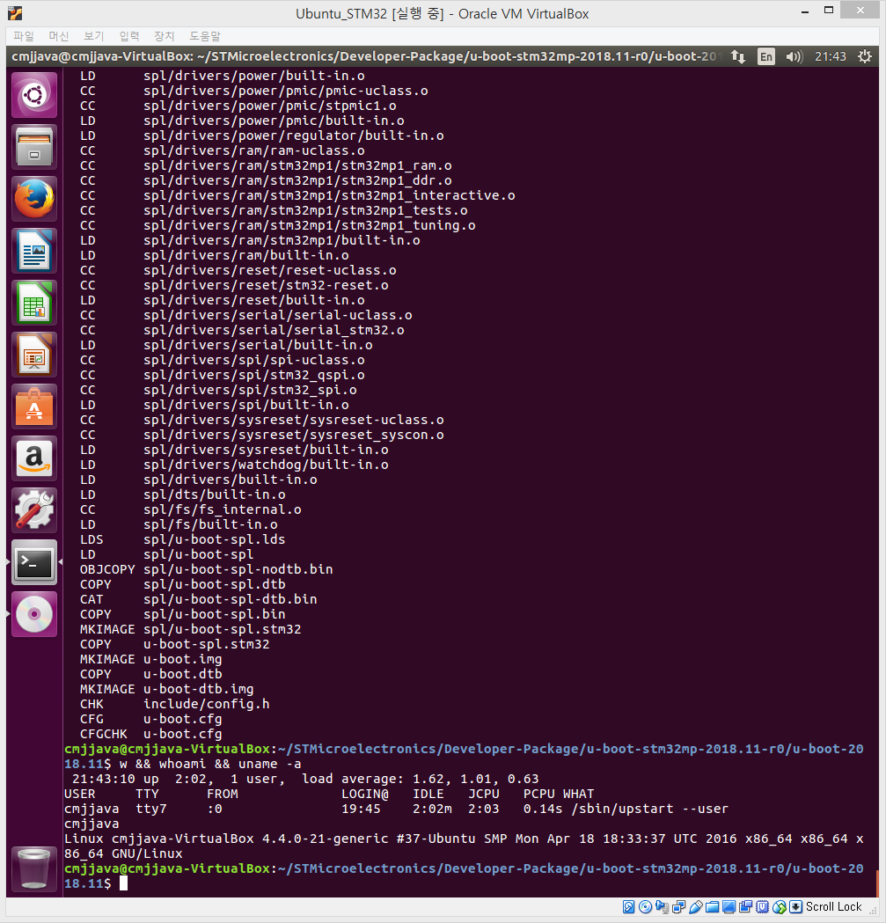Click 'spl/drivers/sysreset/sysreset_syscon.o' line

pos(294,435)
